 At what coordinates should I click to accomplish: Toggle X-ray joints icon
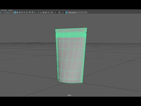[x=48, y=12]
